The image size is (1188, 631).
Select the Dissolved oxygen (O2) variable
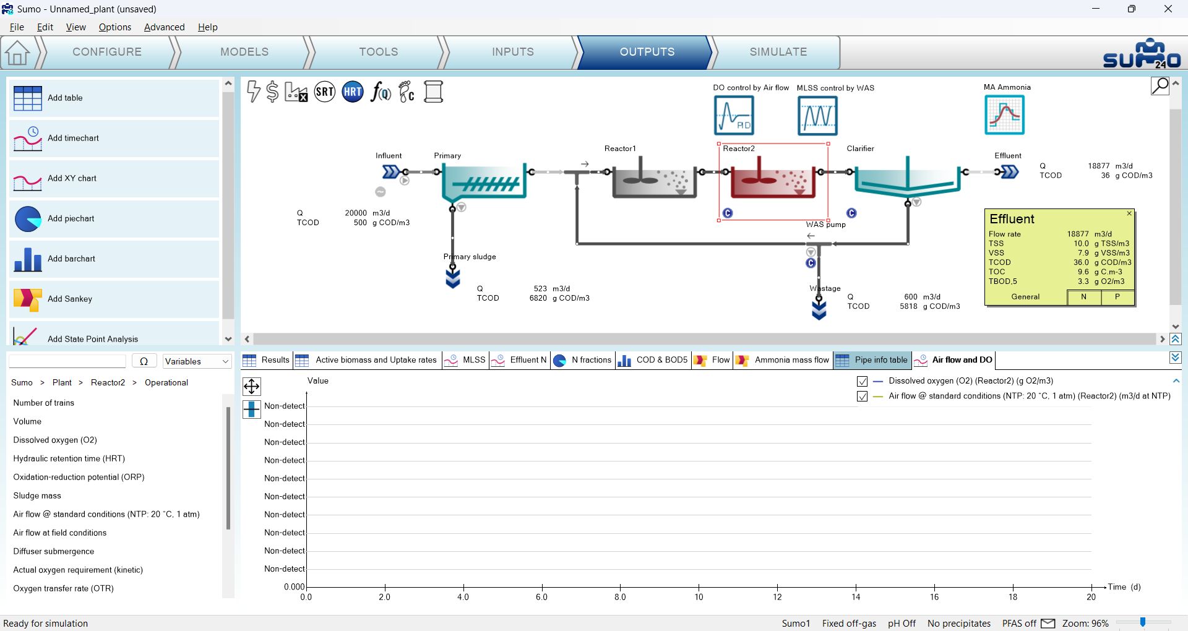pyautogui.click(x=55, y=440)
